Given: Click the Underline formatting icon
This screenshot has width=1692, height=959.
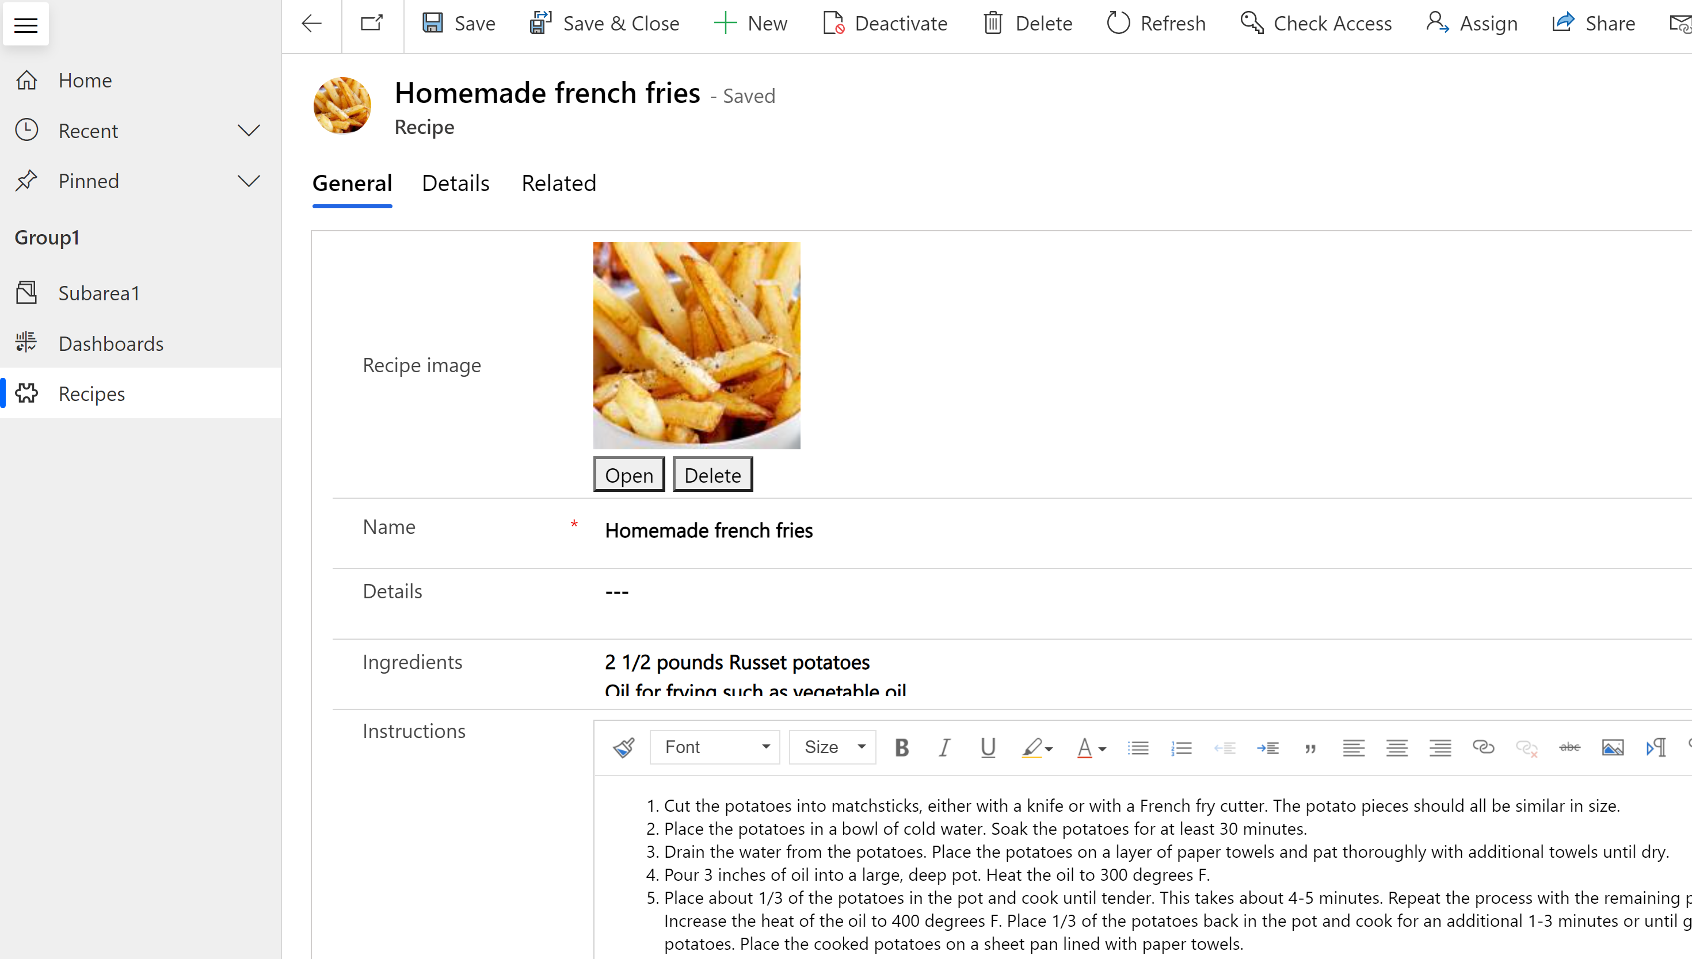Looking at the screenshot, I should coord(985,747).
